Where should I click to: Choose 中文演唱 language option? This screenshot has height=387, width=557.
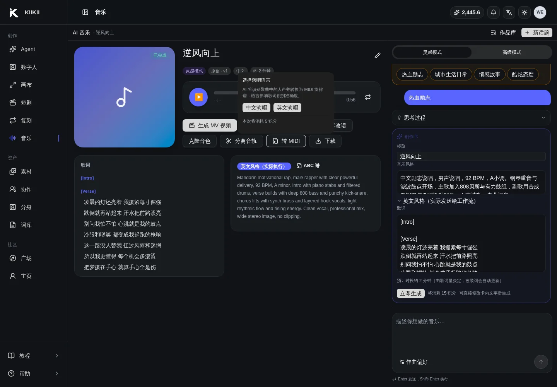pos(256,108)
